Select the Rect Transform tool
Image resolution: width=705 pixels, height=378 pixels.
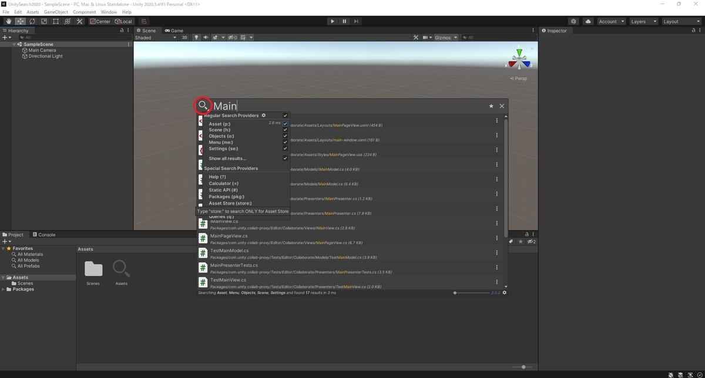coord(56,21)
